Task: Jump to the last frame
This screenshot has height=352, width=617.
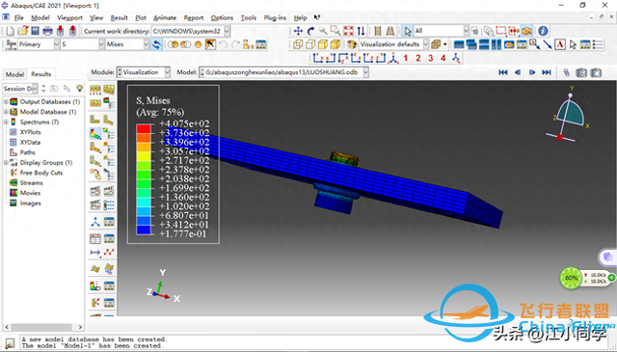Action: [547, 72]
